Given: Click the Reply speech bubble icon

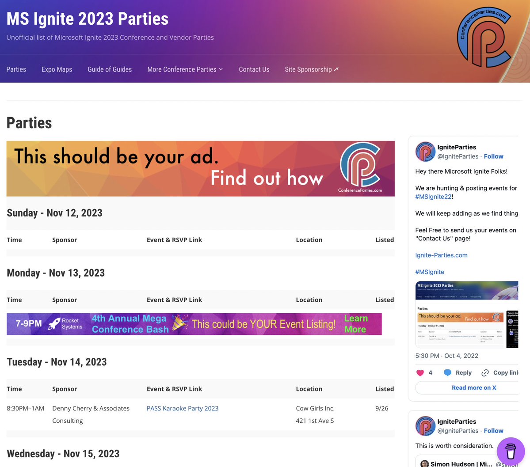Looking at the screenshot, I should pos(447,373).
